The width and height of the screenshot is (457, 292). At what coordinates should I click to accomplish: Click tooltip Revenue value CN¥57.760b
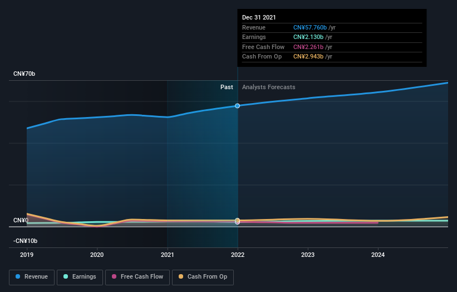[310, 27]
